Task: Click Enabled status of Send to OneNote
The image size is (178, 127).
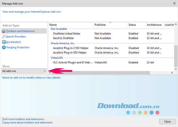Action: click(x=133, y=38)
